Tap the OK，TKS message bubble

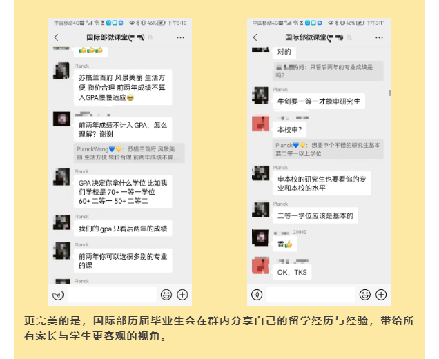pos(292,273)
